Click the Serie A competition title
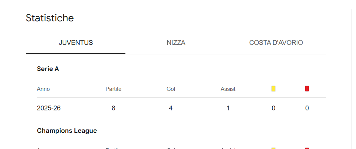 pyautogui.click(x=48, y=69)
